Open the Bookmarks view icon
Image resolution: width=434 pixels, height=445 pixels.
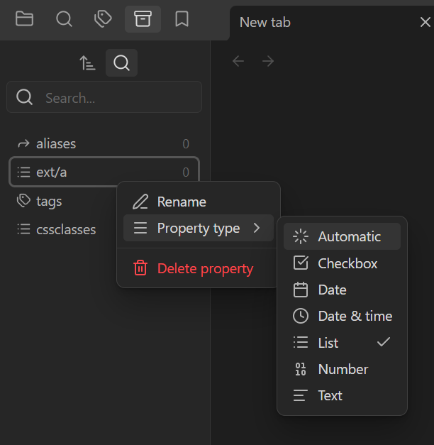182,19
